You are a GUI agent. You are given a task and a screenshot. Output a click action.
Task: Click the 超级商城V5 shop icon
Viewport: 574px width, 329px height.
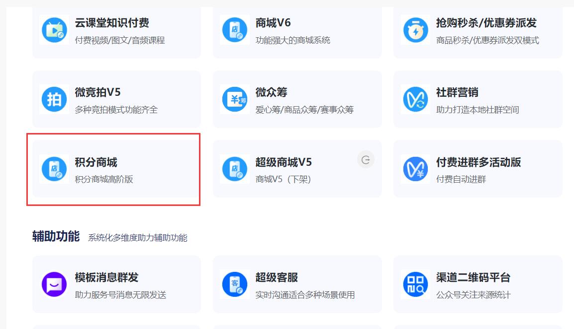click(235, 169)
